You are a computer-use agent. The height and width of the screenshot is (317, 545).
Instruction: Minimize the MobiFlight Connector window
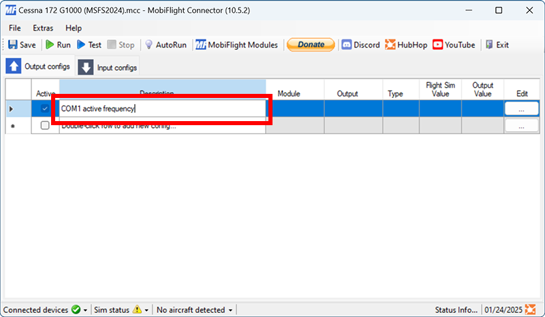(x=469, y=10)
